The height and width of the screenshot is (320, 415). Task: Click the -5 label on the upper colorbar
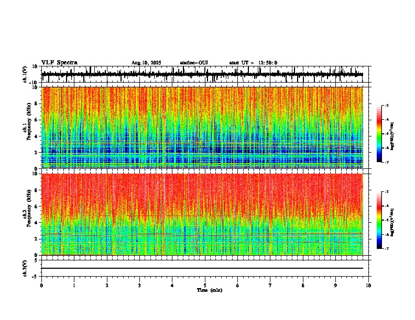pyautogui.click(x=386, y=134)
